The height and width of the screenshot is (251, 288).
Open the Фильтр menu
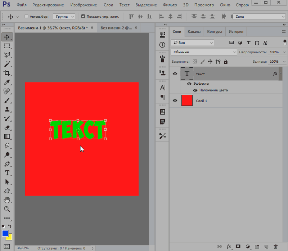(x=170, y=5)
